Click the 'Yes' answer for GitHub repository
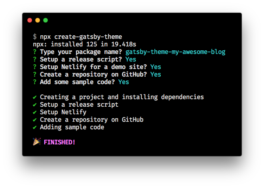264x188 pixels. tap(156, 75)
